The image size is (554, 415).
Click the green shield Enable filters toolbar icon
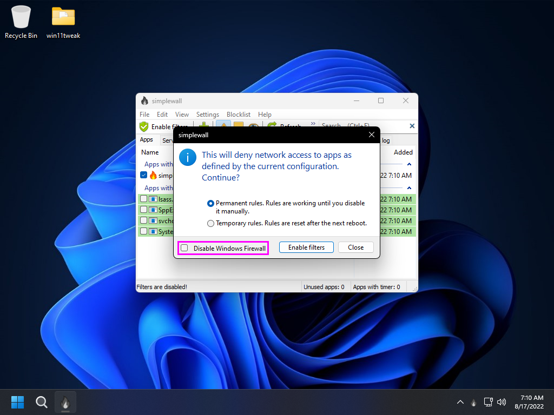click(x=144, y=126)
